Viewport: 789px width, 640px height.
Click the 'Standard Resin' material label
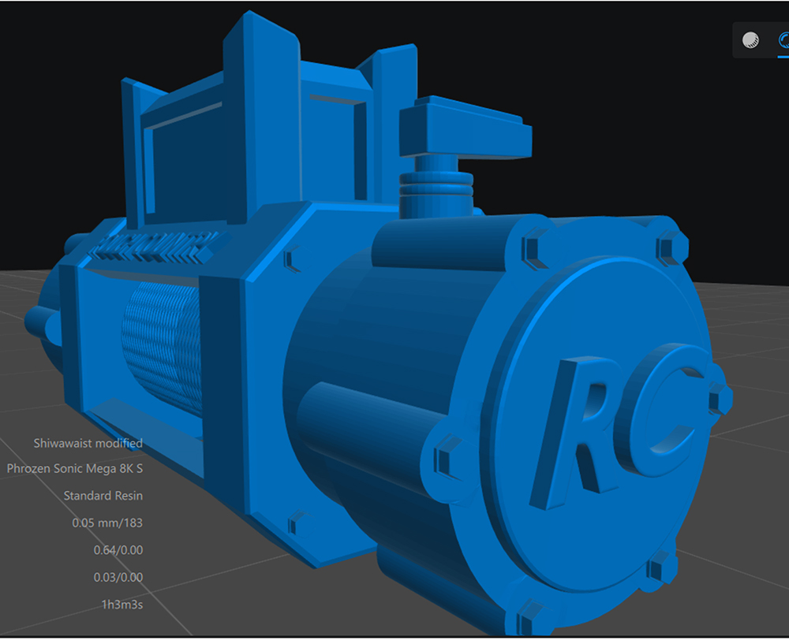[x=103, y=496]
